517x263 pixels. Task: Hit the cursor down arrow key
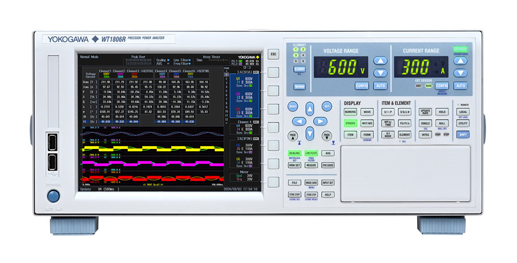pos(310,133)
